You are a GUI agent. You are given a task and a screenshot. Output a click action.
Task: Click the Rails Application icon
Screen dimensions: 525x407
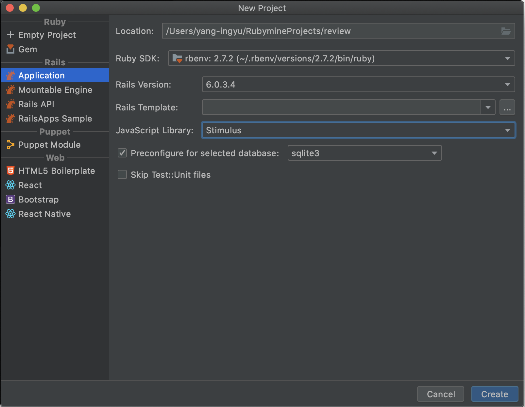10,75
